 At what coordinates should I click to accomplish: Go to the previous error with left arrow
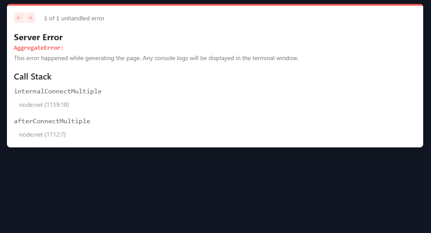click(x=19, y=18)
